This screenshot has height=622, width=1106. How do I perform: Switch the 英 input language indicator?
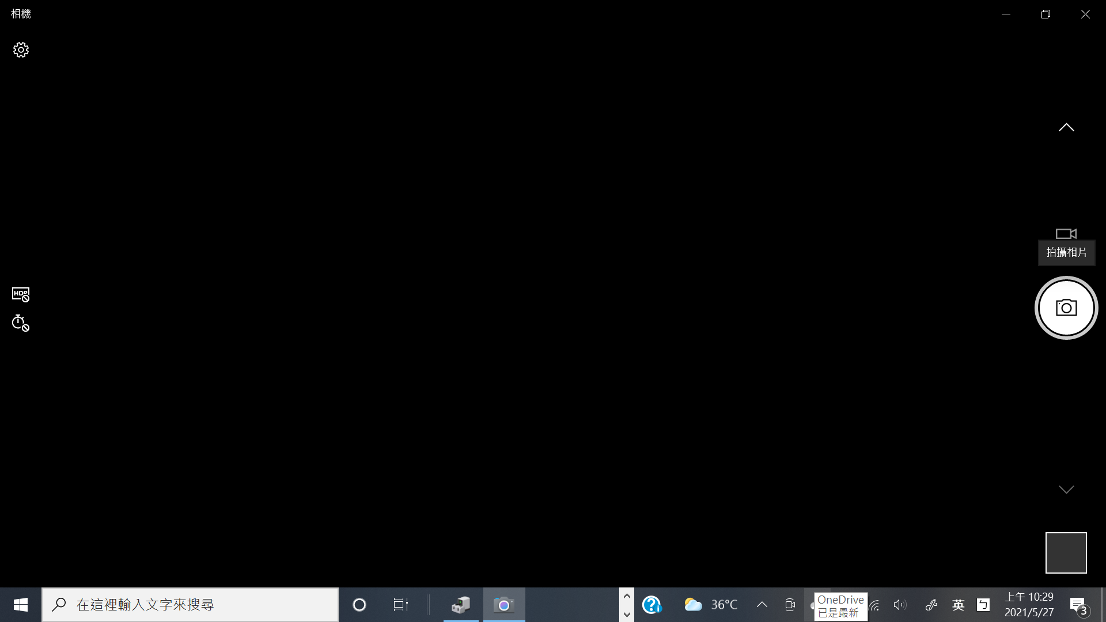[958, 605]
